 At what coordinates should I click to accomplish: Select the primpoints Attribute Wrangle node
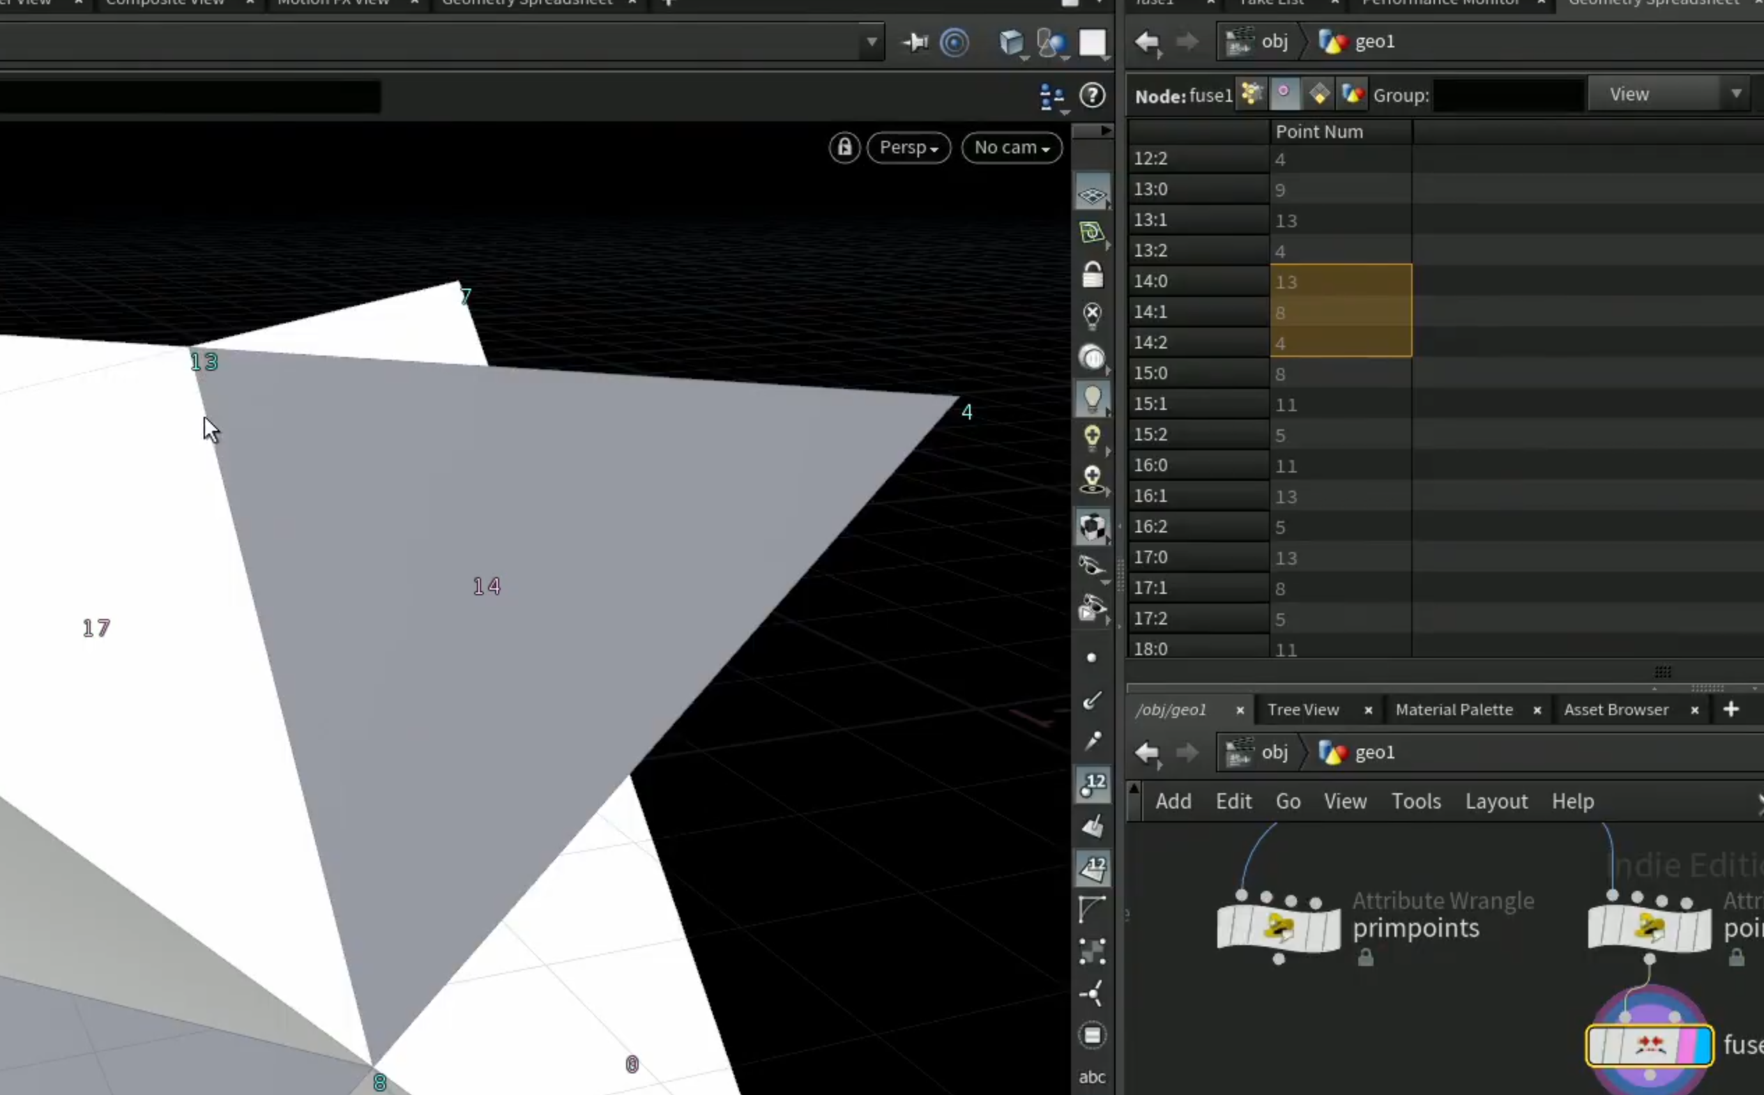pos(1279,928)
